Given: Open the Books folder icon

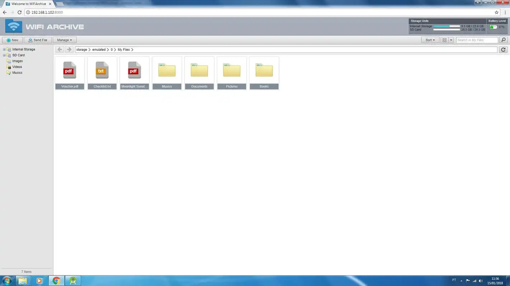Looking at the screenshot, I should [264, 70].
